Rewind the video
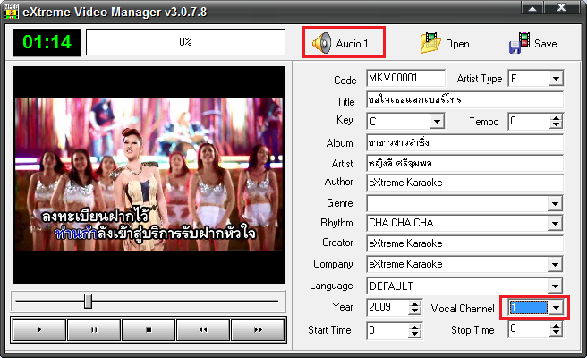This screenshot has height=358, width=587. coord(203,329)
